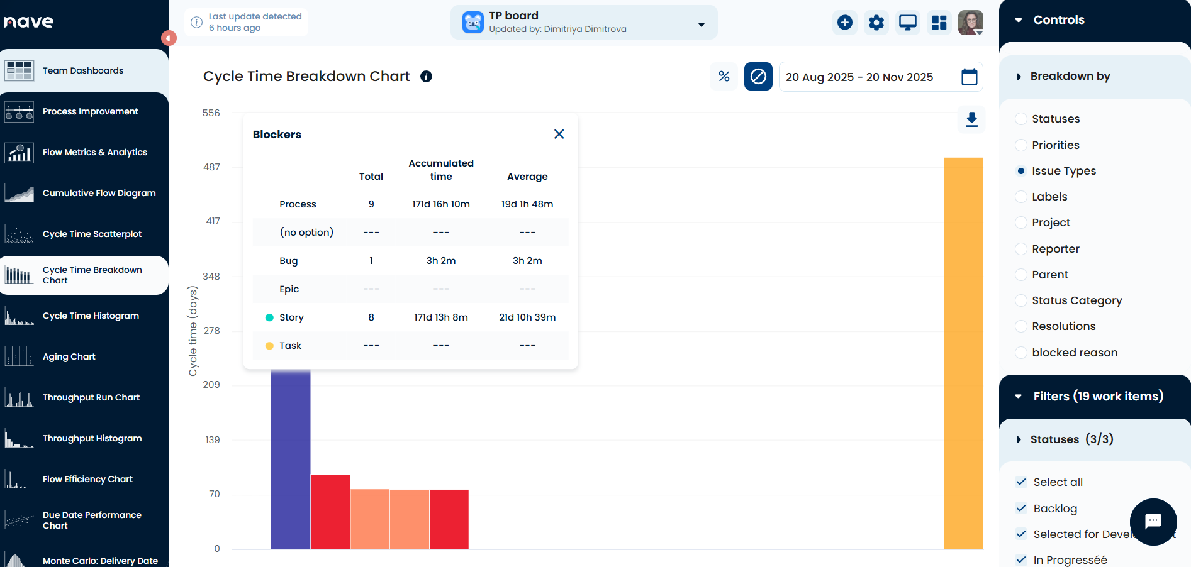Viewport: 1191px width, 567px height.
Task: Select the Priorities breakdown radio button
Action: coord(1021,145)
